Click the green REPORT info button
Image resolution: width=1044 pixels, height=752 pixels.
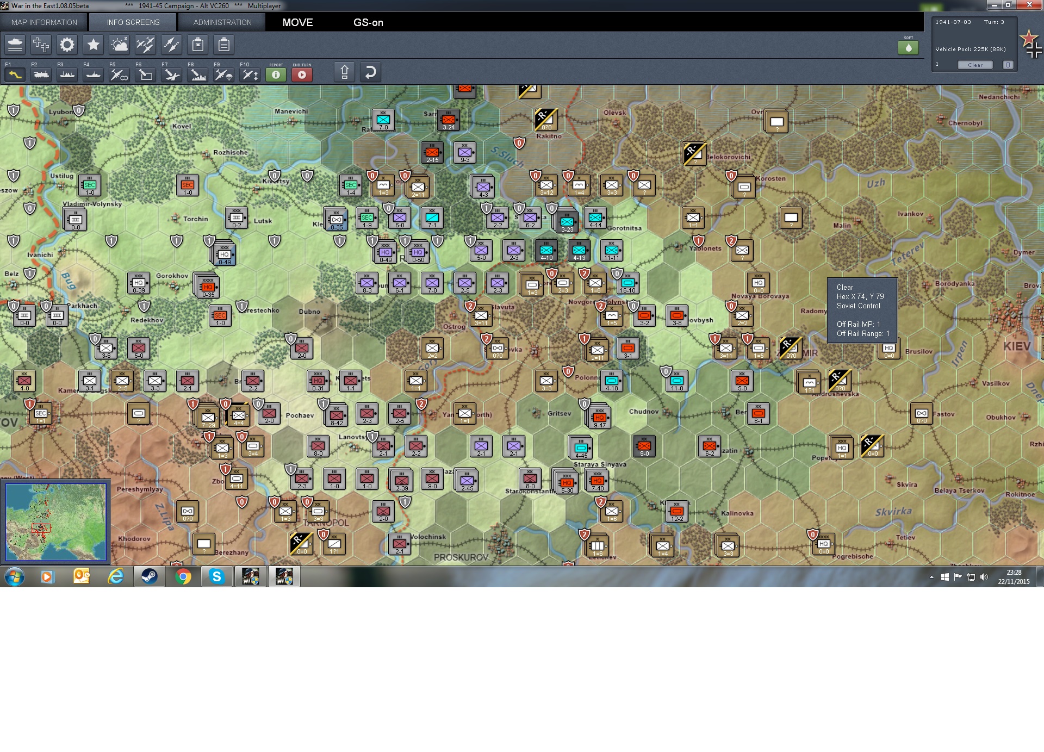pos(276,74)
